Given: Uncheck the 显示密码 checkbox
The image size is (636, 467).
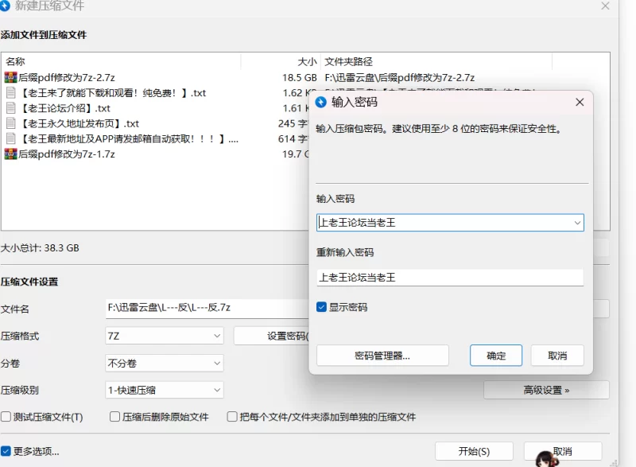Looking at the screenshot, I should (x=322, y=307).
